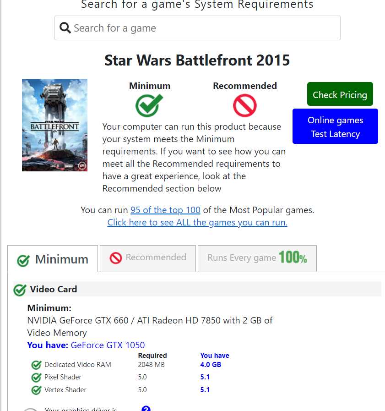Click the Video Card section header
The height and width of the screenshot is (411, 385).
[197, 289]
